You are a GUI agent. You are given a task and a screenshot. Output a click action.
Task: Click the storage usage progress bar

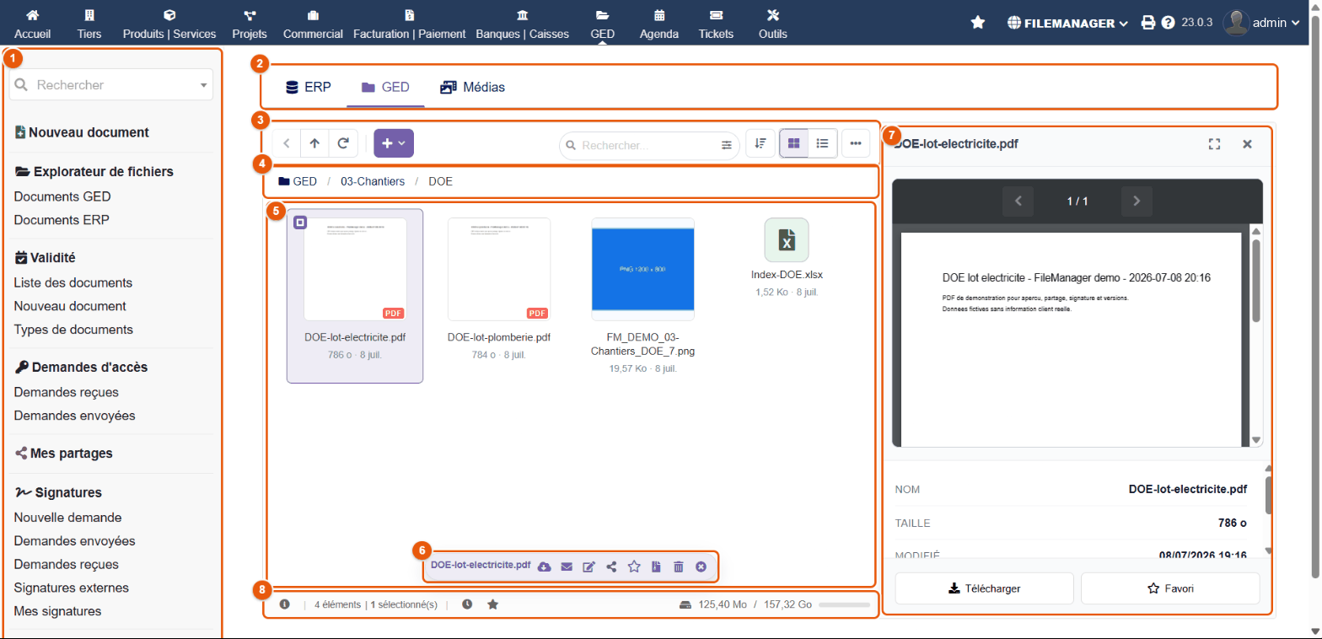coord(844,604)
